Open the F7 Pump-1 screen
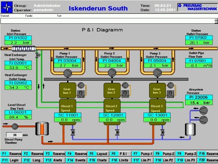Screen dimensions: 218x164 pos(143,154)
